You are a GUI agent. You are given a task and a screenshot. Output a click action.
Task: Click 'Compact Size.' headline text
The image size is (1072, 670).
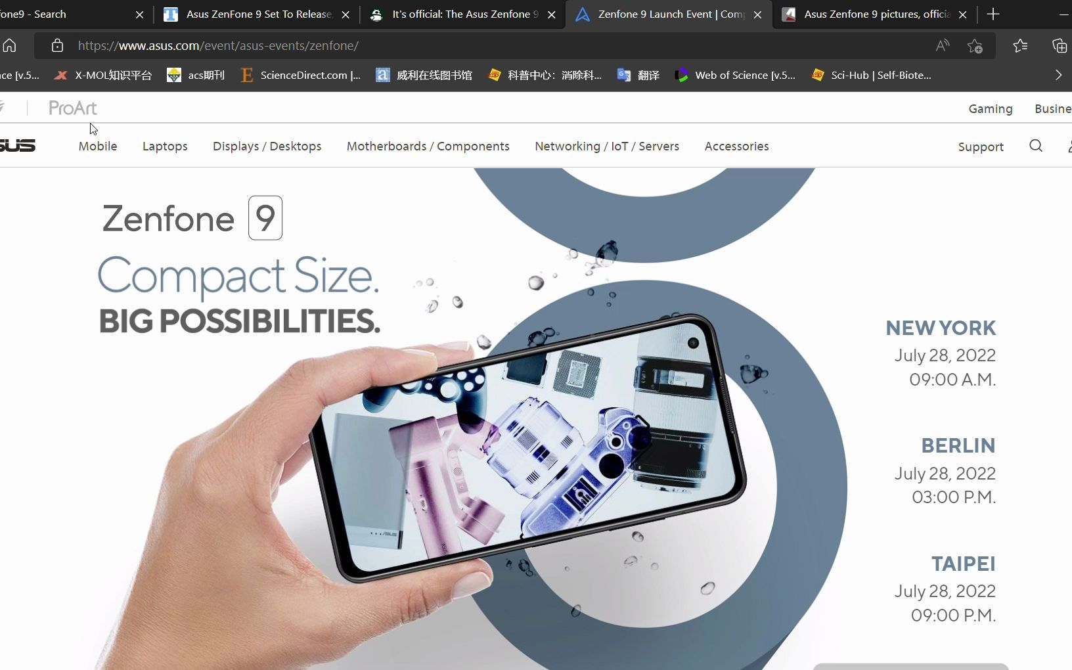click(x=238, y=275)
